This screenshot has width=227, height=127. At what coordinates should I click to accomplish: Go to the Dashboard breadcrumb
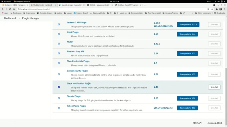pos(10,18)
